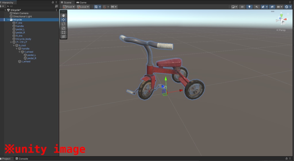Screen dimensions: 294x161
Task: Select the Move tool
Action: pos(63,20)
